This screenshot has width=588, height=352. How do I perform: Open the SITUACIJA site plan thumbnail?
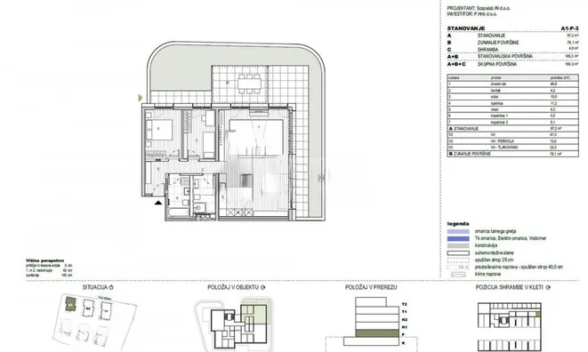94,322
